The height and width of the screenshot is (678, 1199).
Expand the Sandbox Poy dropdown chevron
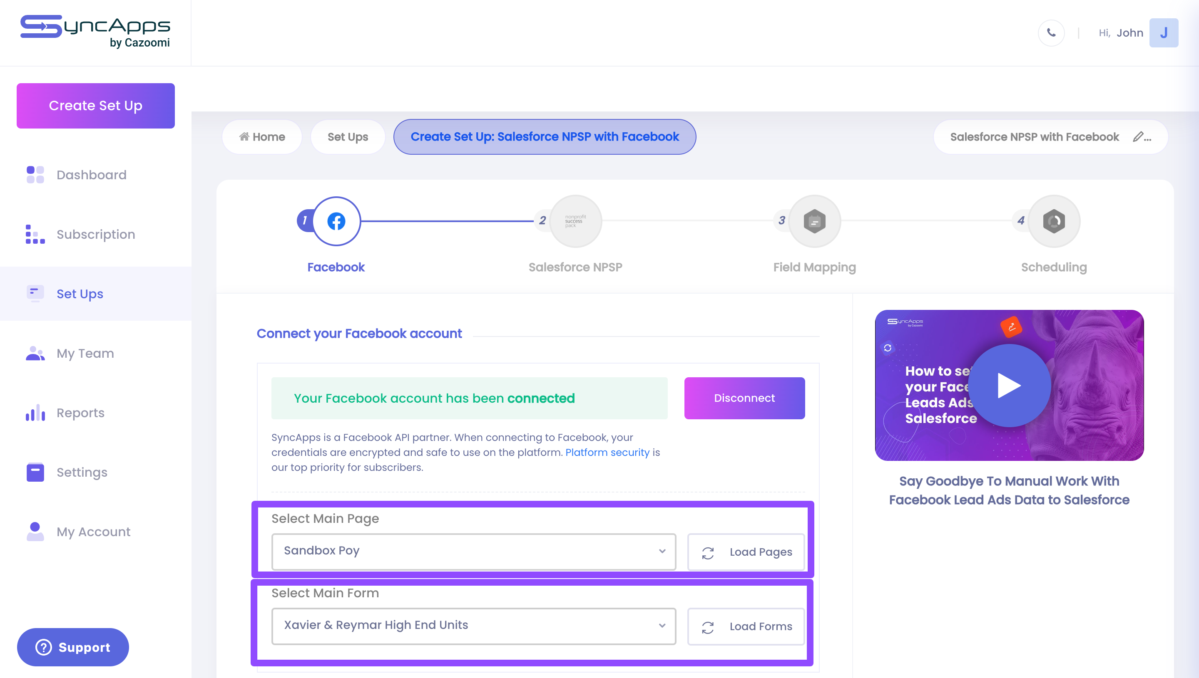(662, 551)
